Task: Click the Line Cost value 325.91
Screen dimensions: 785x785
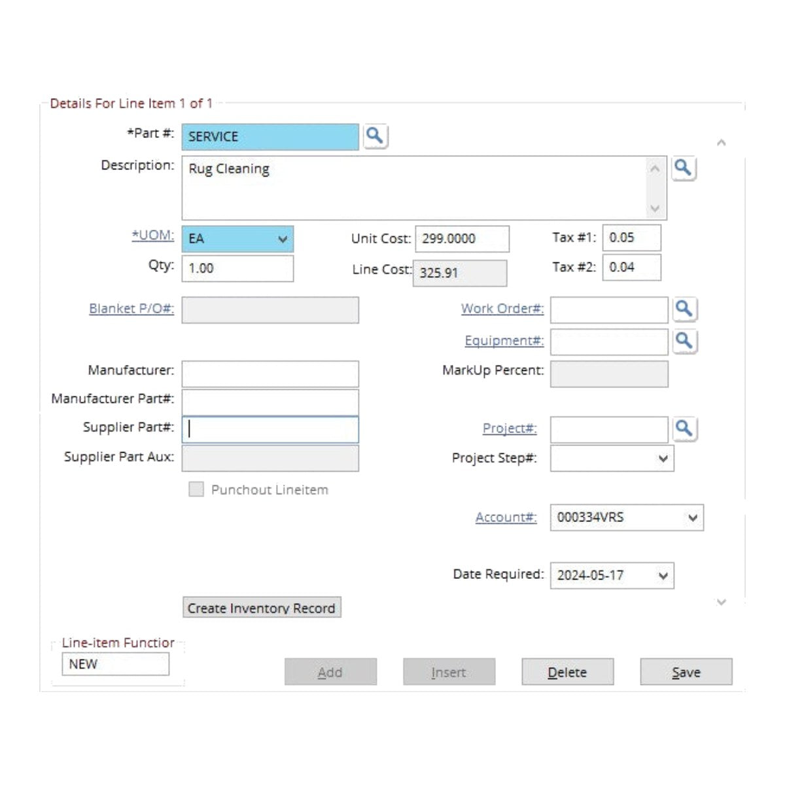Action: click(x=460, y=273)
